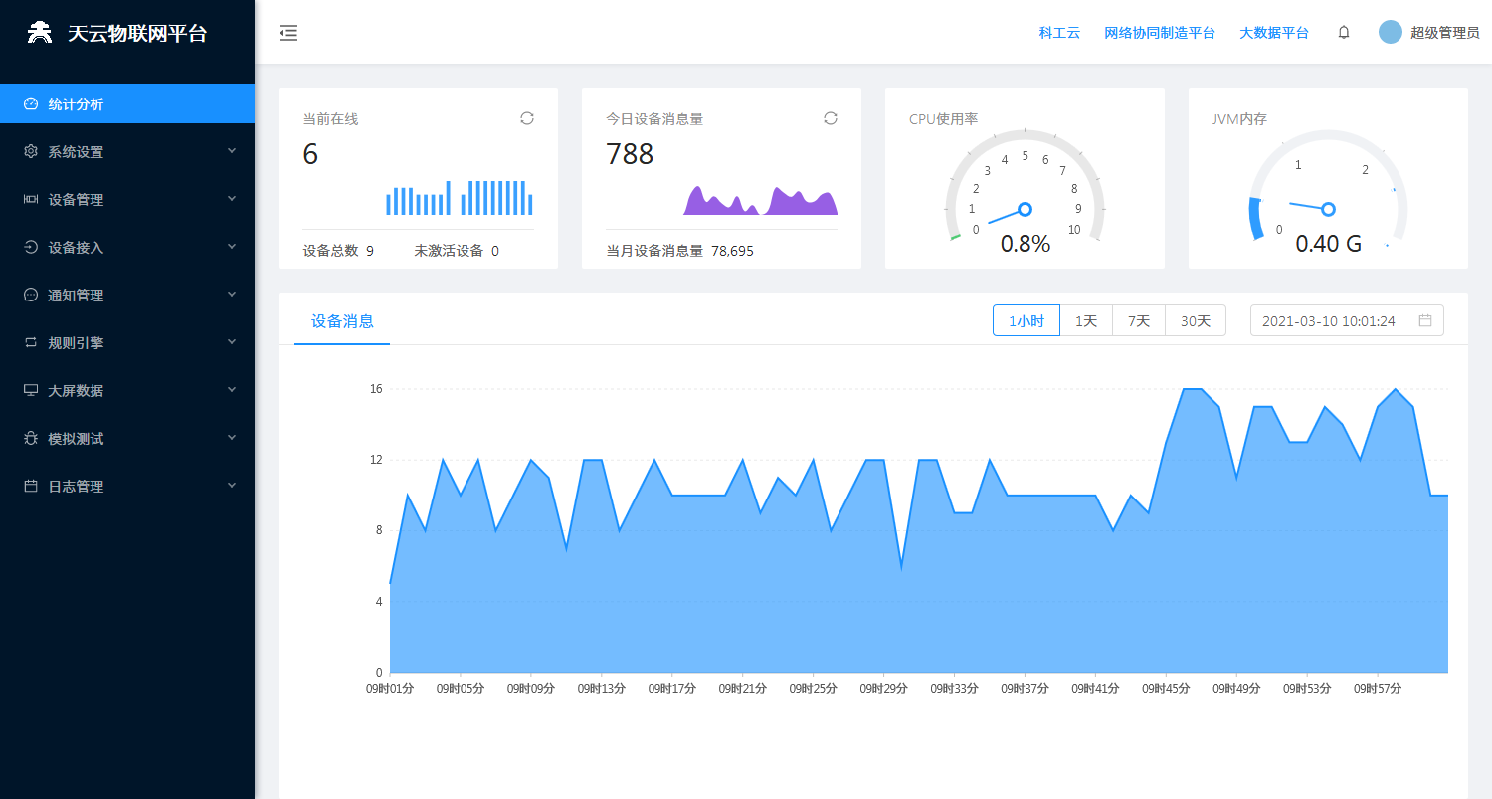
Task: Click the 当月设备消息量 78,695 text
Action: (x=679, y=251)
